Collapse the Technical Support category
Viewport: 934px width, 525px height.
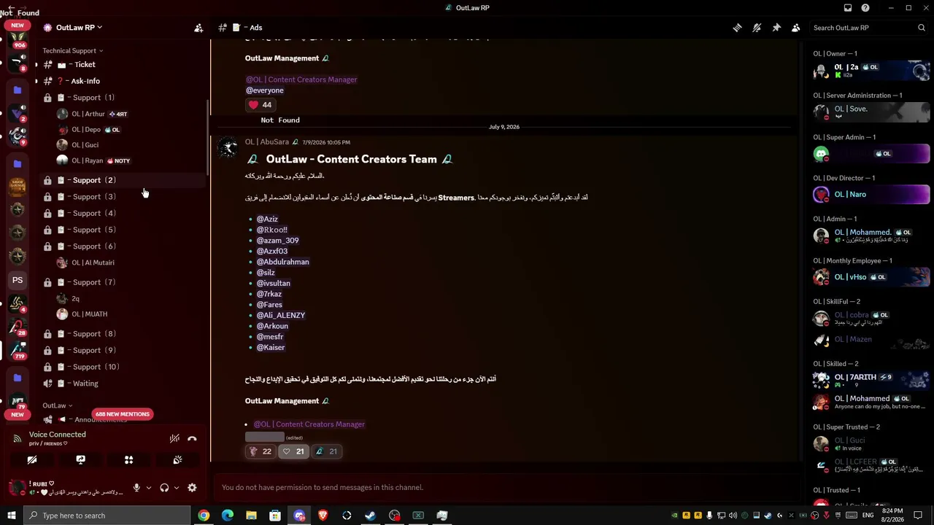click(72, 51)
